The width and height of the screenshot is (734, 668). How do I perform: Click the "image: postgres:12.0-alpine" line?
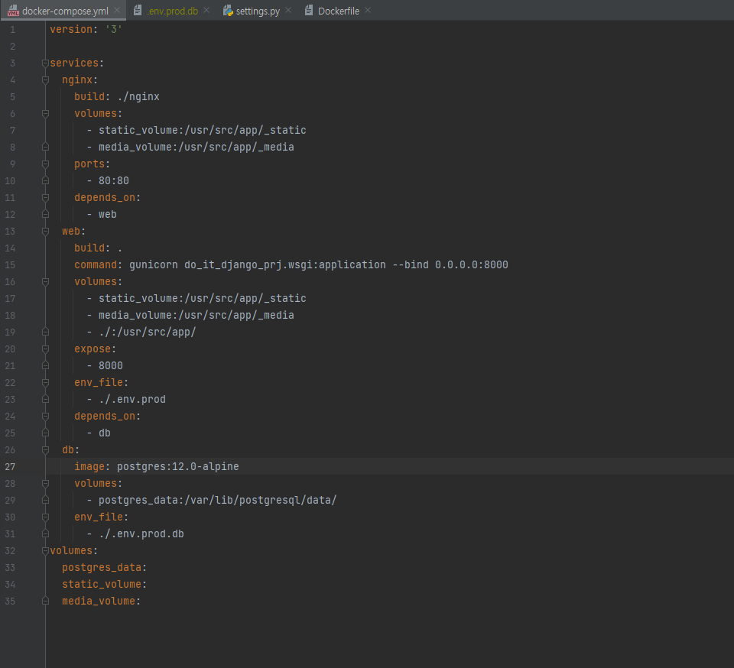(156, 467)
